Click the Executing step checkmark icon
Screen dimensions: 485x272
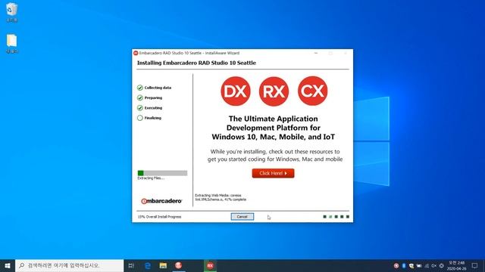pos(139,108)
